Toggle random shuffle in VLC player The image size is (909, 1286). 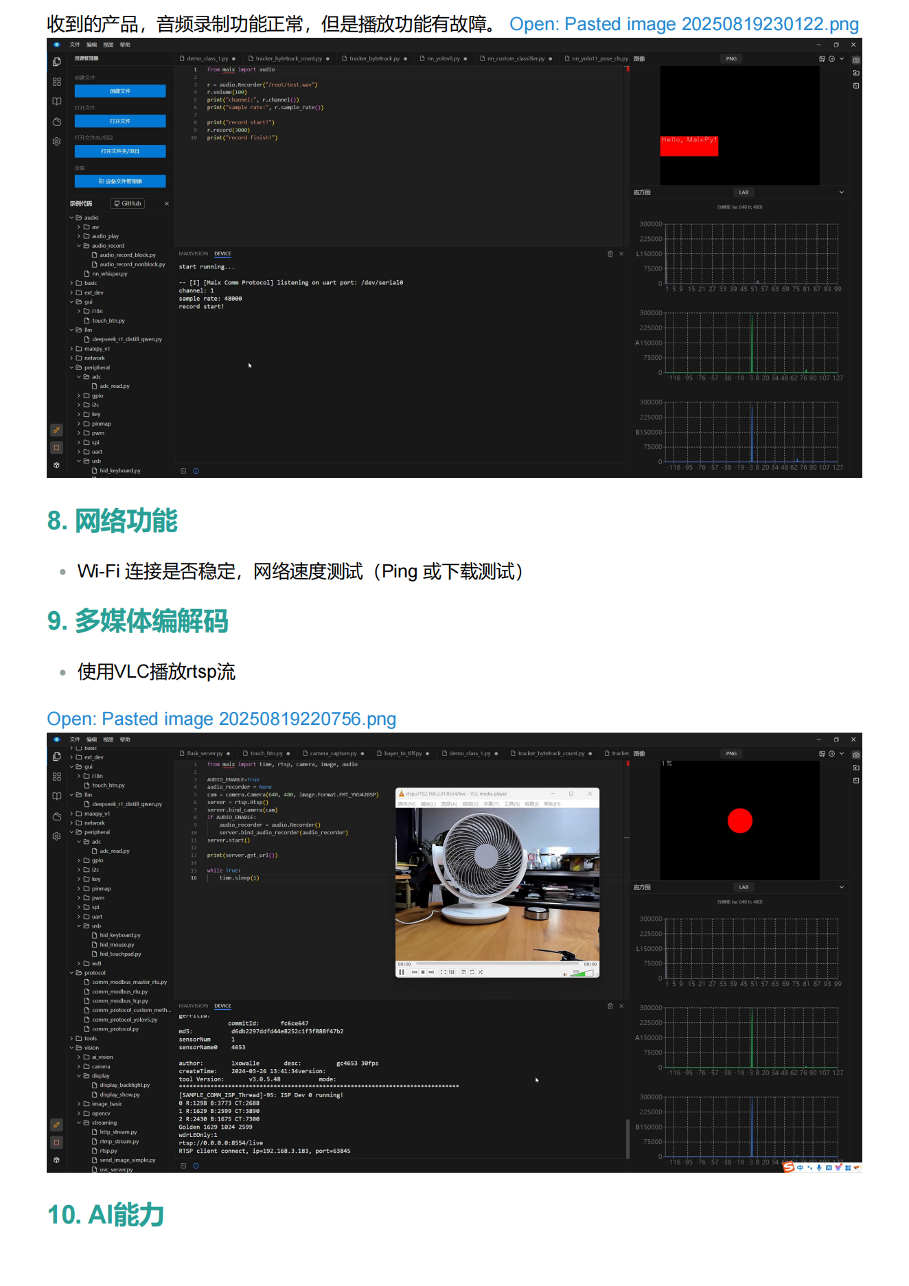[481, 972]
